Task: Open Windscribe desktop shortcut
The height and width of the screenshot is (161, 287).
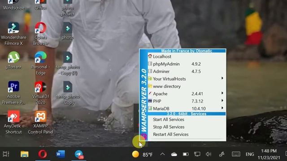Action: tap(13, 5)
